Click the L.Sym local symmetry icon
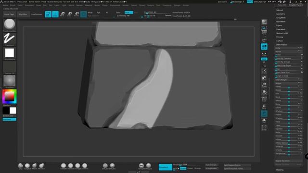This screenshot has height=173, width=308. (x=264, y=54)
